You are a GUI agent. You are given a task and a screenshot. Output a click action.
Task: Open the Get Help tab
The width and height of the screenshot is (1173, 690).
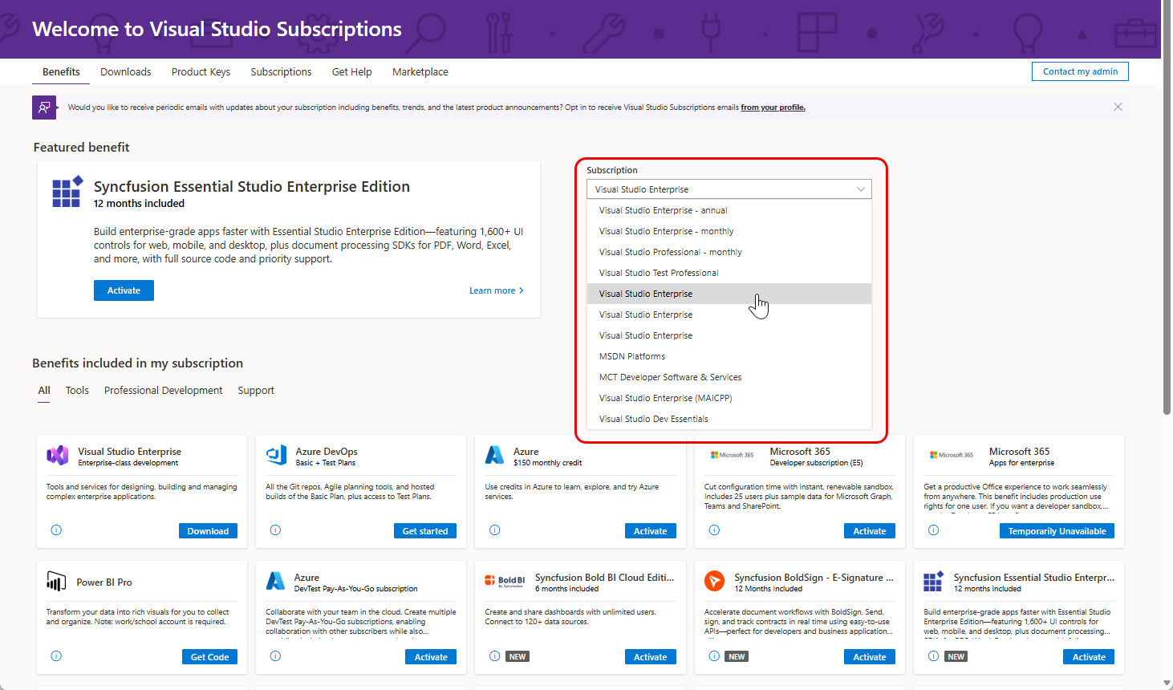pyautogui.click(x=351, y=71)
